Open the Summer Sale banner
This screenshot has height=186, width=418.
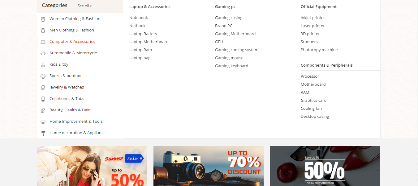[x=92, y=166]
